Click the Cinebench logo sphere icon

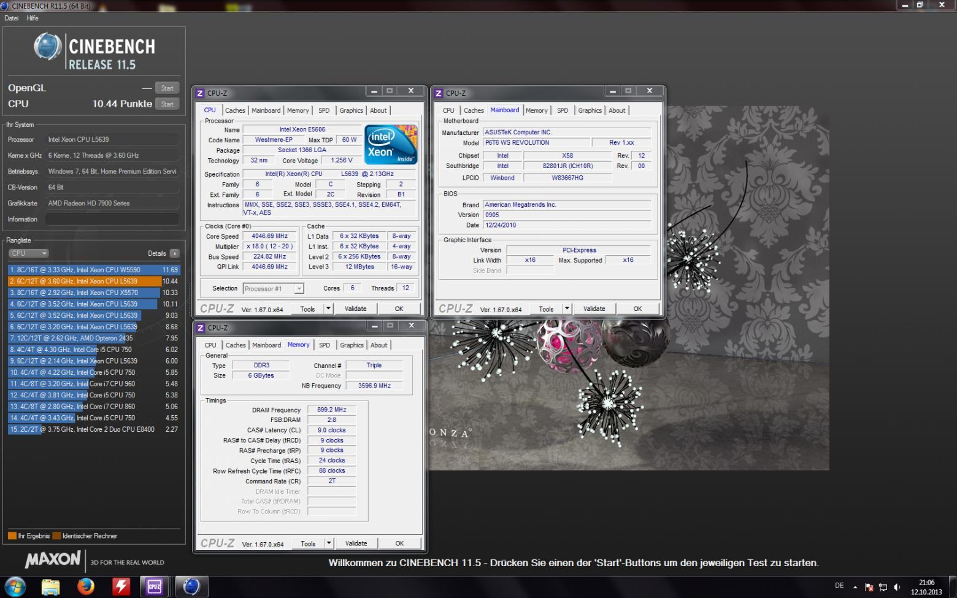pyautogui.click(x=47, y=47)
